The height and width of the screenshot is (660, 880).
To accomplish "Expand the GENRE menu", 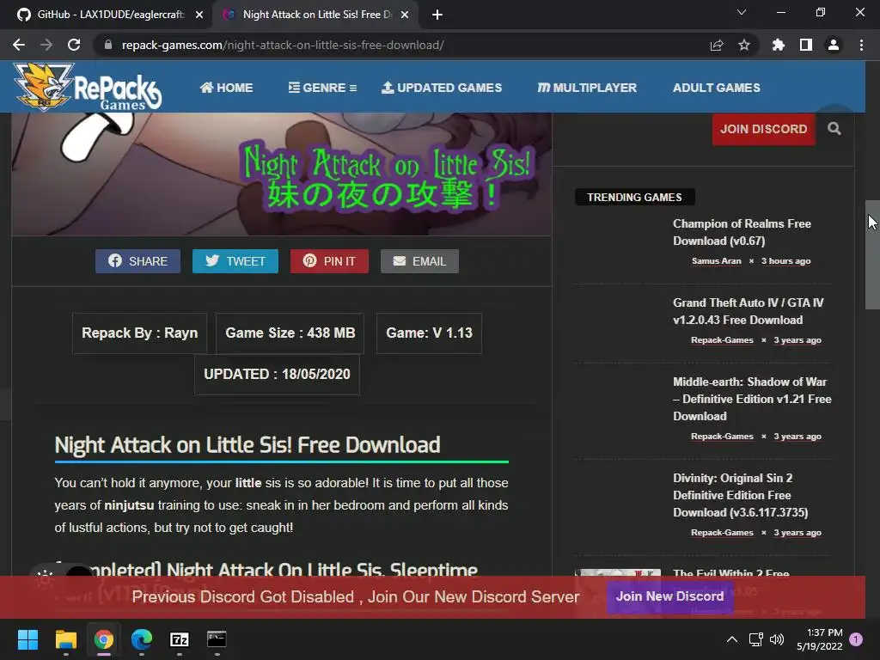I will (322, 88).
